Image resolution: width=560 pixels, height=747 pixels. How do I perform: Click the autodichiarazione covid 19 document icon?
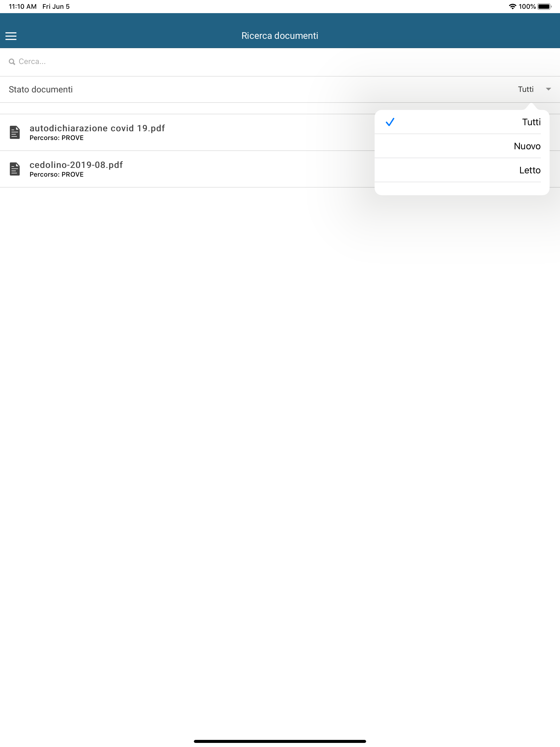[x=14, y=132]
